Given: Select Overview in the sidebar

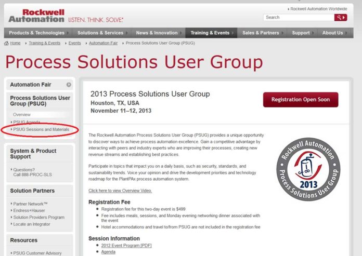Looking at the screenshot, I should [22, 115].
